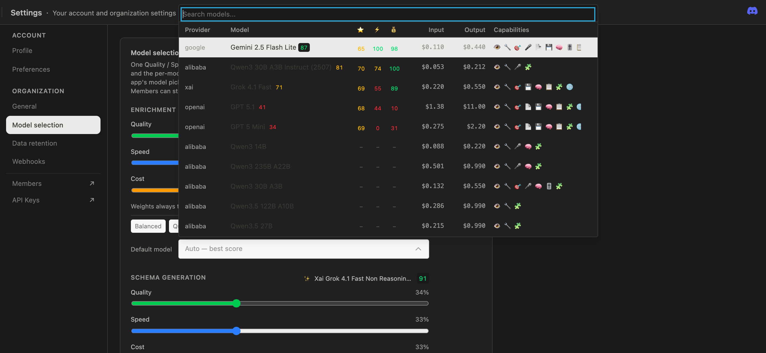Select the Model selection sidebar item

[x=53, y=125]
